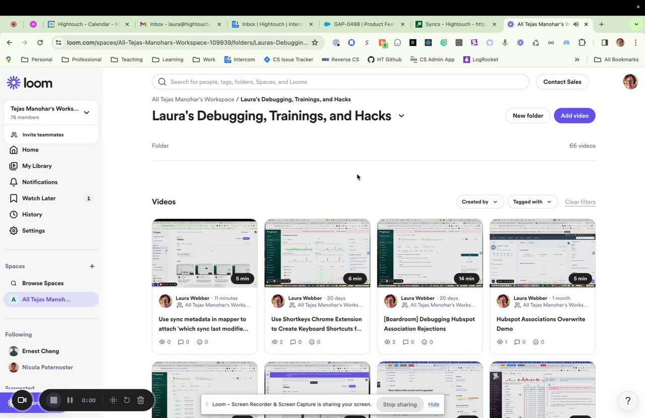Switch to the GAP-0498 Product Feature tab
The height and width of the screenshot is (418, 645).
pos(364,24)
